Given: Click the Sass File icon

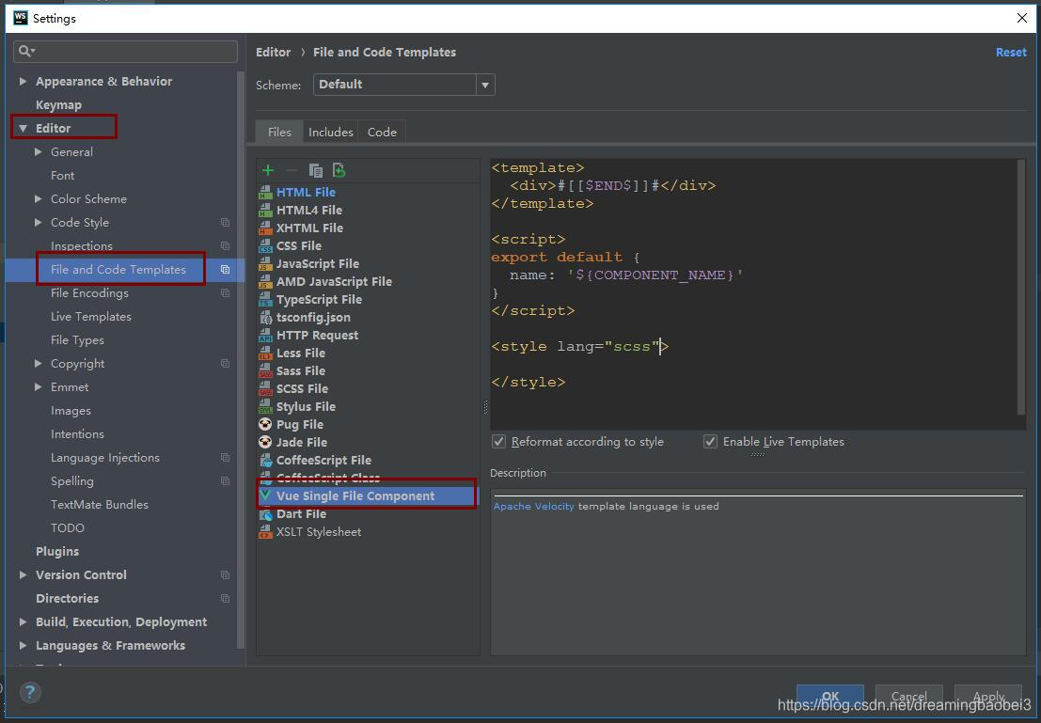Looking at the screenshot, I should coord(265,371).
